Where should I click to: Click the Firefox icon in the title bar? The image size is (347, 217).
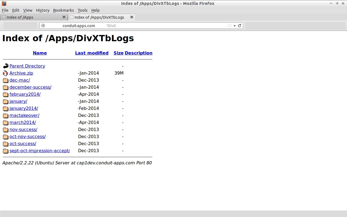[x=4, y=4]
